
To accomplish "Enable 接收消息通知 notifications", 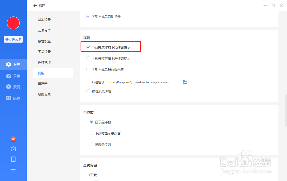I will point(88,91).
